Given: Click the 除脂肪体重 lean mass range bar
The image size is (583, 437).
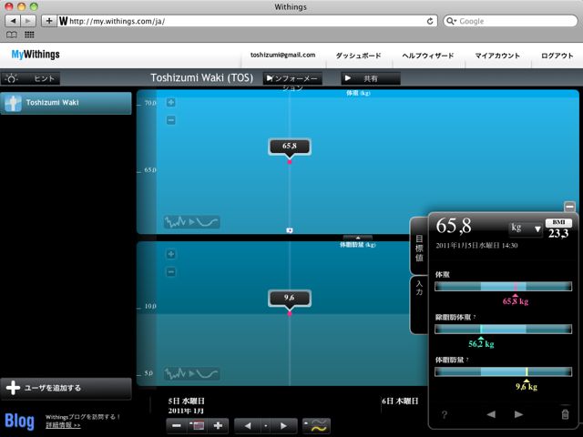Looking at the screenshot, I should click(x=503, y=329).
